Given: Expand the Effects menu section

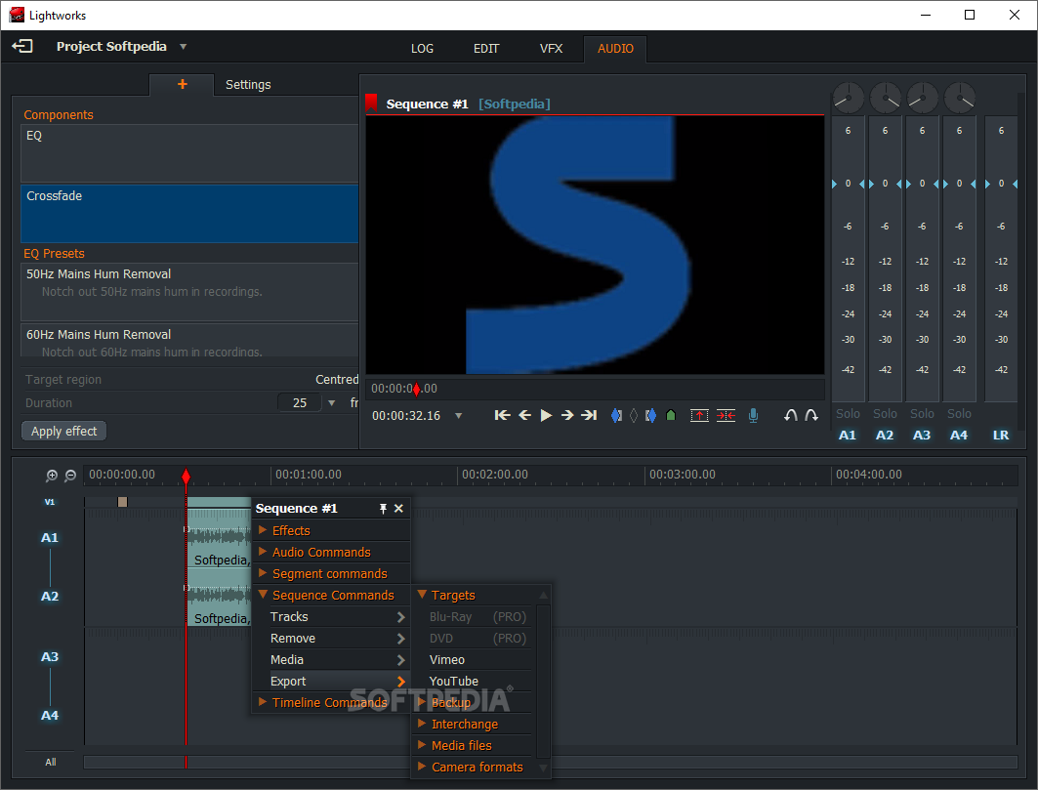Looking at the screenshot, I should [x=331, y=530].
